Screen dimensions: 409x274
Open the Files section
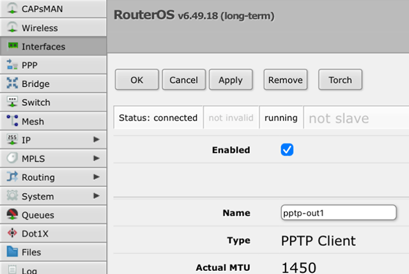tap(53, 252)
